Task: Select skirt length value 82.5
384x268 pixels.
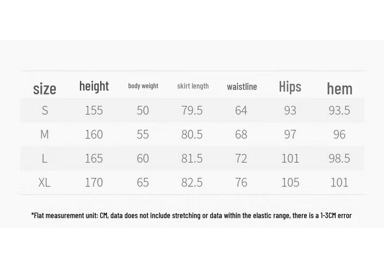Action: click(x=192, y=182)
